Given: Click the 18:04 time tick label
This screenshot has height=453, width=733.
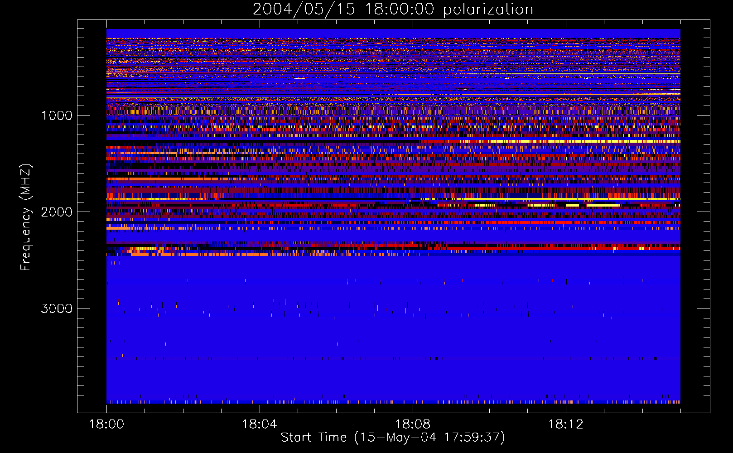Looking at the screenshot, I should pyautogui.click(x=260, y=424).
